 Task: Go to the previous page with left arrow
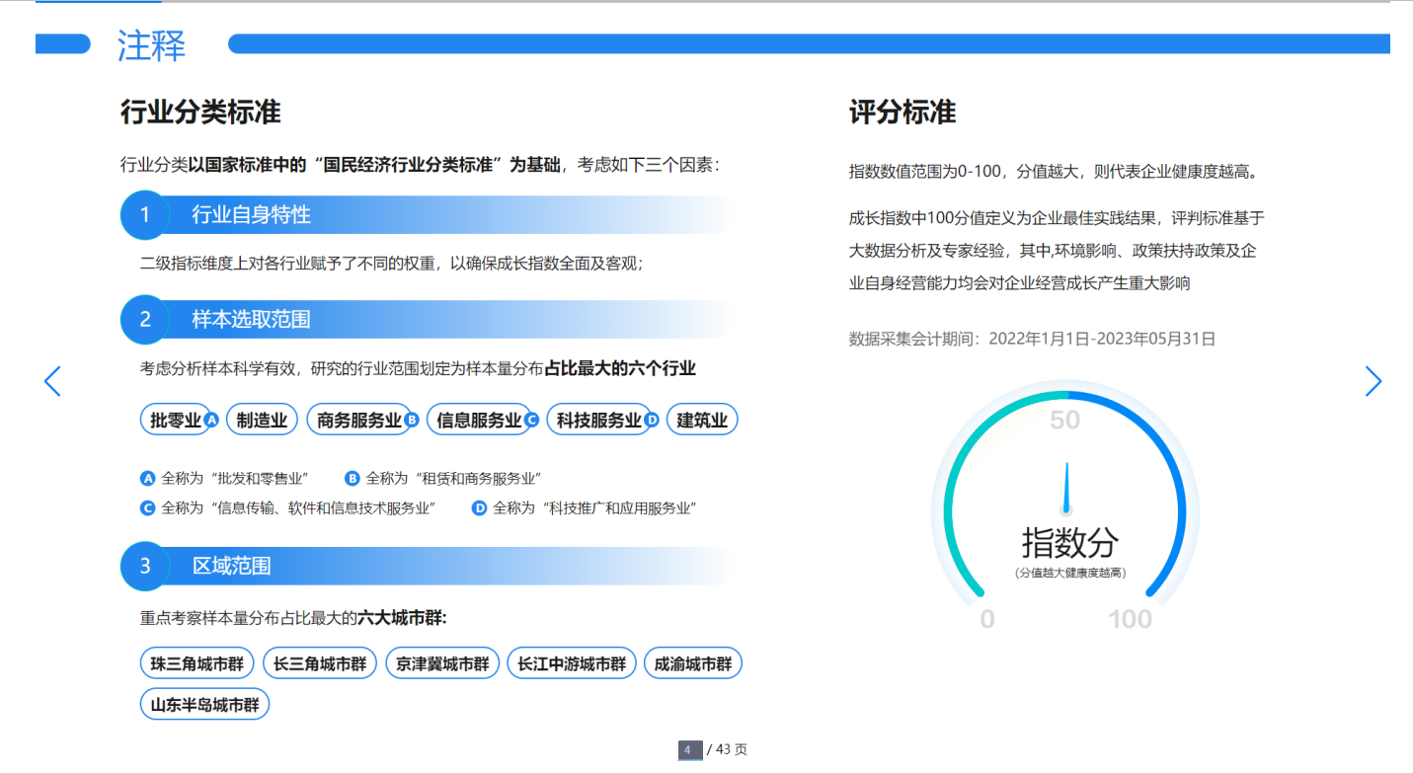pos(52,381)
